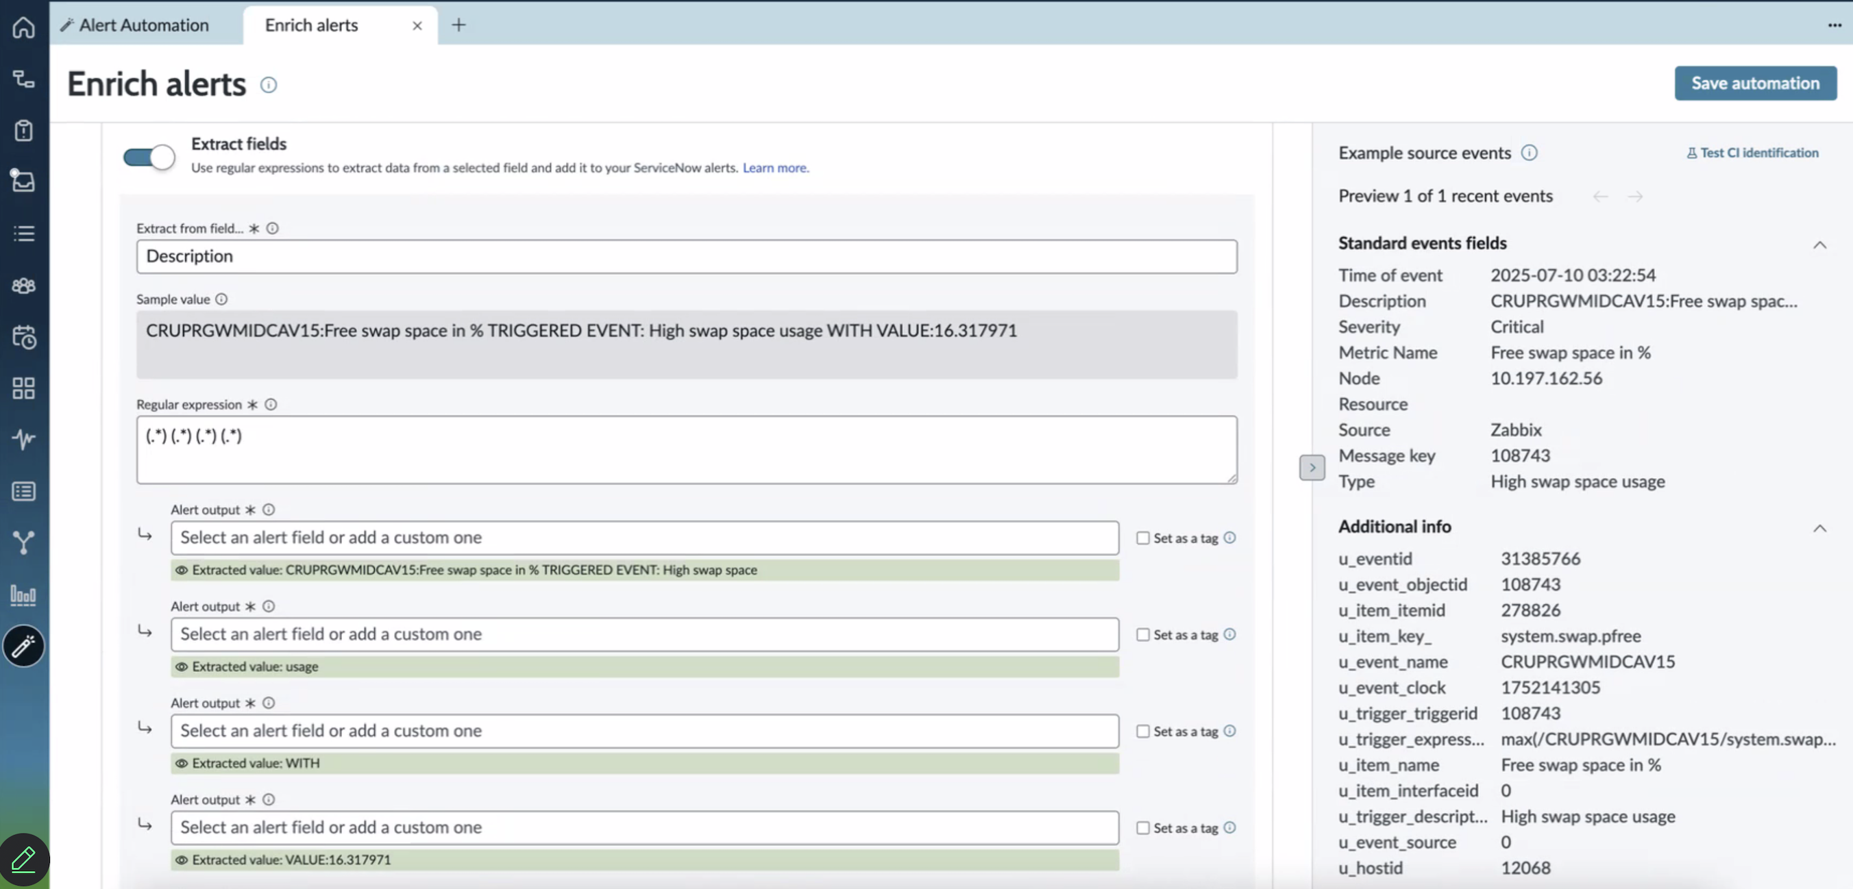Click the grey Sample value box
This screenshot has width=1853, height=889.
point(686,345)
